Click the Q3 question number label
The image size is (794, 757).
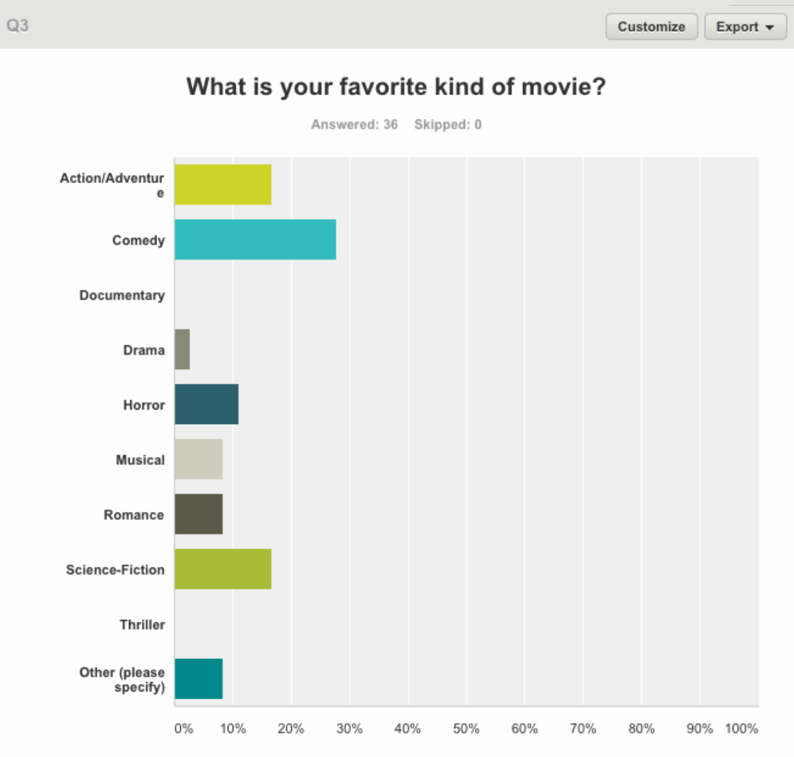click(x=17, y=26)
